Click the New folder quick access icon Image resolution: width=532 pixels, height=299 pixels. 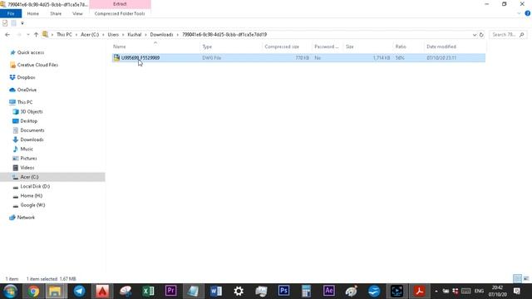(13, 23)
